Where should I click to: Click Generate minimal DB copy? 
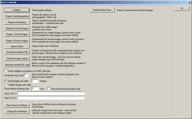(17, 65)
